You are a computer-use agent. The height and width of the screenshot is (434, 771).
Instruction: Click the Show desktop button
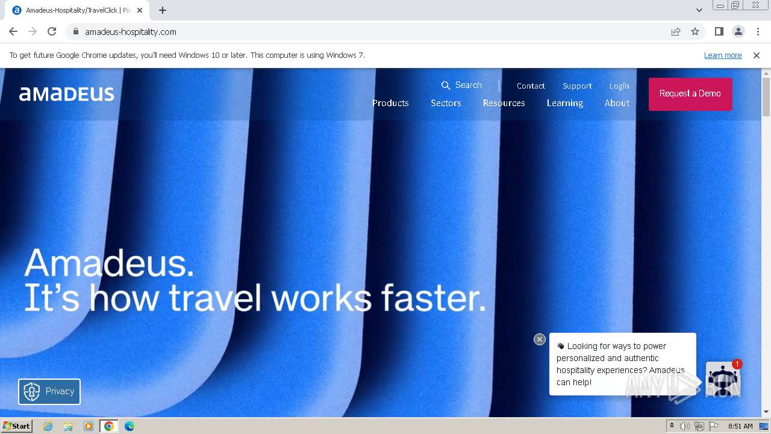tap(764, 426)
